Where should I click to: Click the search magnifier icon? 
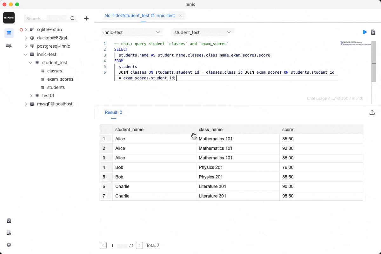(73, 18)
